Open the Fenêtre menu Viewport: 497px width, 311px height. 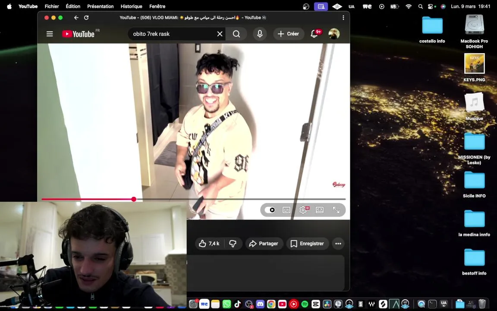coord(157,6)
